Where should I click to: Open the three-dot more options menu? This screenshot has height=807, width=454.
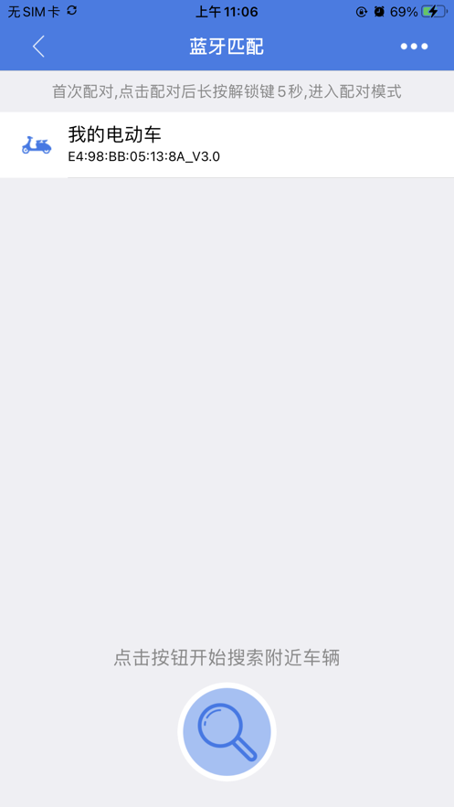click(414, 47)
